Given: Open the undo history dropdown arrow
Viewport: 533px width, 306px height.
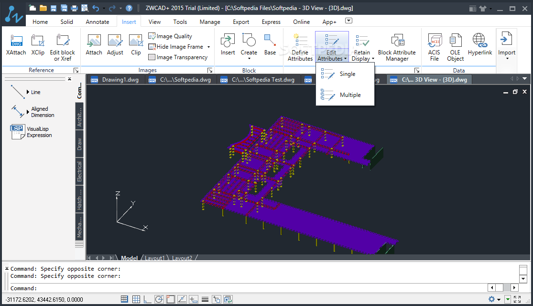Looking at the screenshot, I should coord(104,8).
